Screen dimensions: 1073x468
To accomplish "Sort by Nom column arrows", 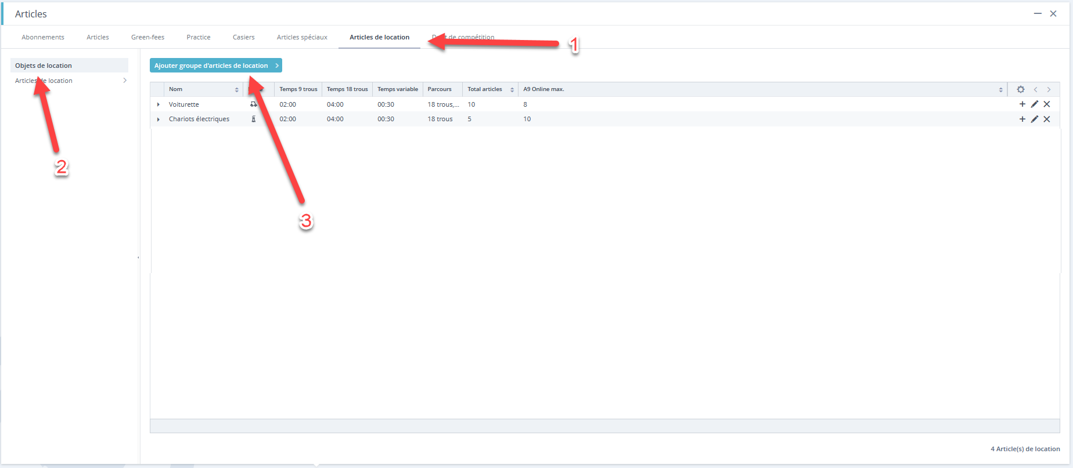I will 237,89.
